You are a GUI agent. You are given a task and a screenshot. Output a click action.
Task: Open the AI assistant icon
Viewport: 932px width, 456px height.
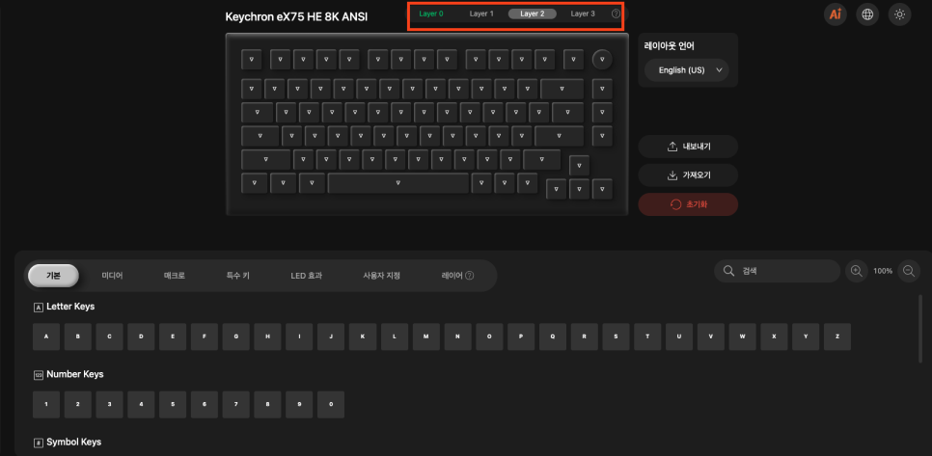[x=836, y=14]
